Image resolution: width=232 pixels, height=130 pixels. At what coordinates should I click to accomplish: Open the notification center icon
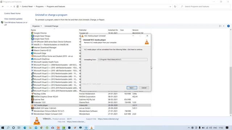[227, 127]
